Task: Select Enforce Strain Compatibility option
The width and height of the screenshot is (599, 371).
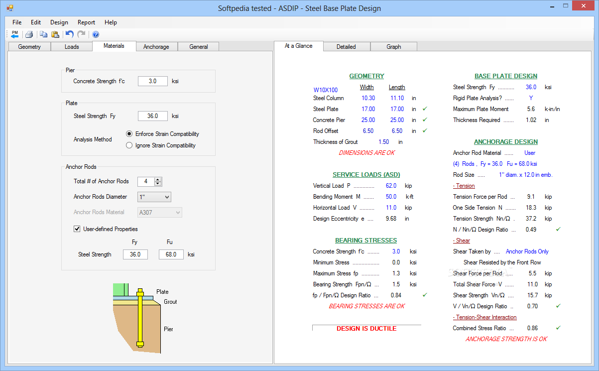Action: pyautogui.click(x=163, y=134)
